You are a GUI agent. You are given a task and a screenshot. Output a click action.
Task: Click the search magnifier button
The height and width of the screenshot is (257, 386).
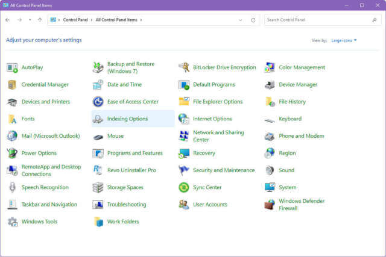(x=375, y=20)
